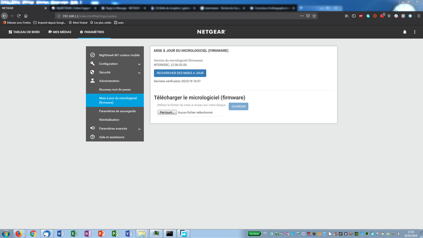Click the Paramètres avancés toggle icon
Image resolution: width=423 pixels, height=238 pixels.
point(93,128)
